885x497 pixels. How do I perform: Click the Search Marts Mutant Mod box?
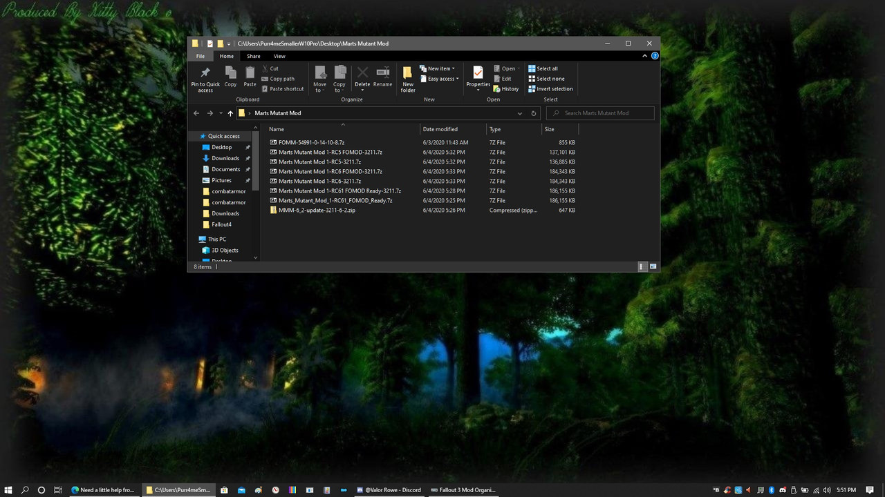[x=600, y=113]
